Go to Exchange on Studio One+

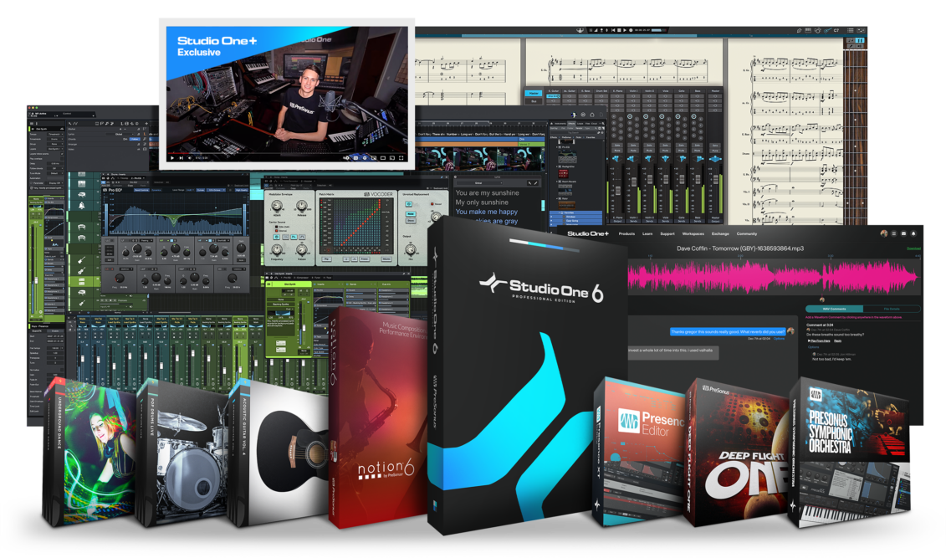720,233
